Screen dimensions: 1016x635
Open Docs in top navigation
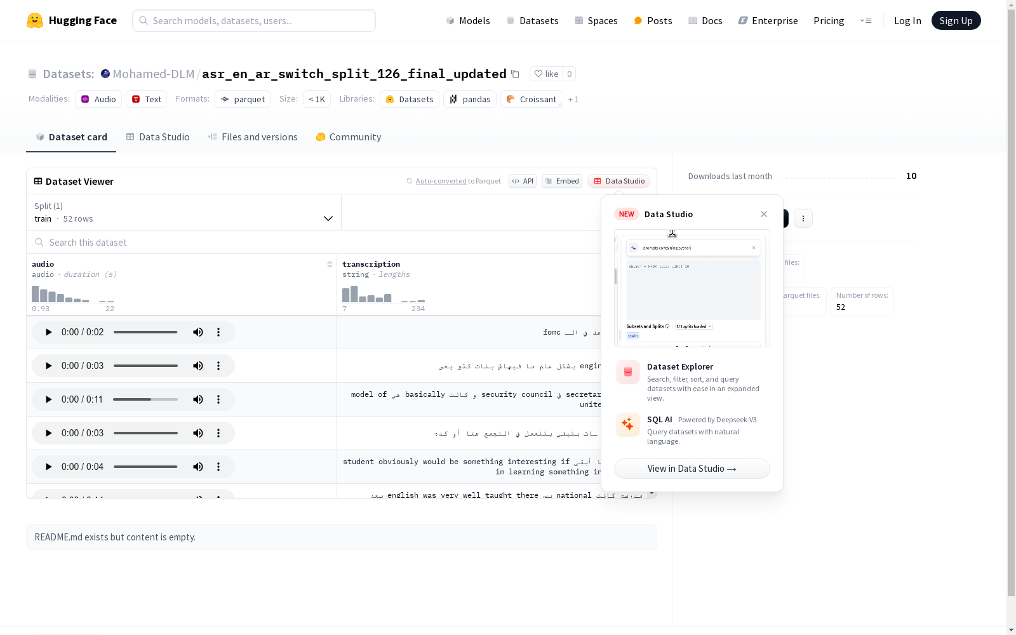[705, 20]
